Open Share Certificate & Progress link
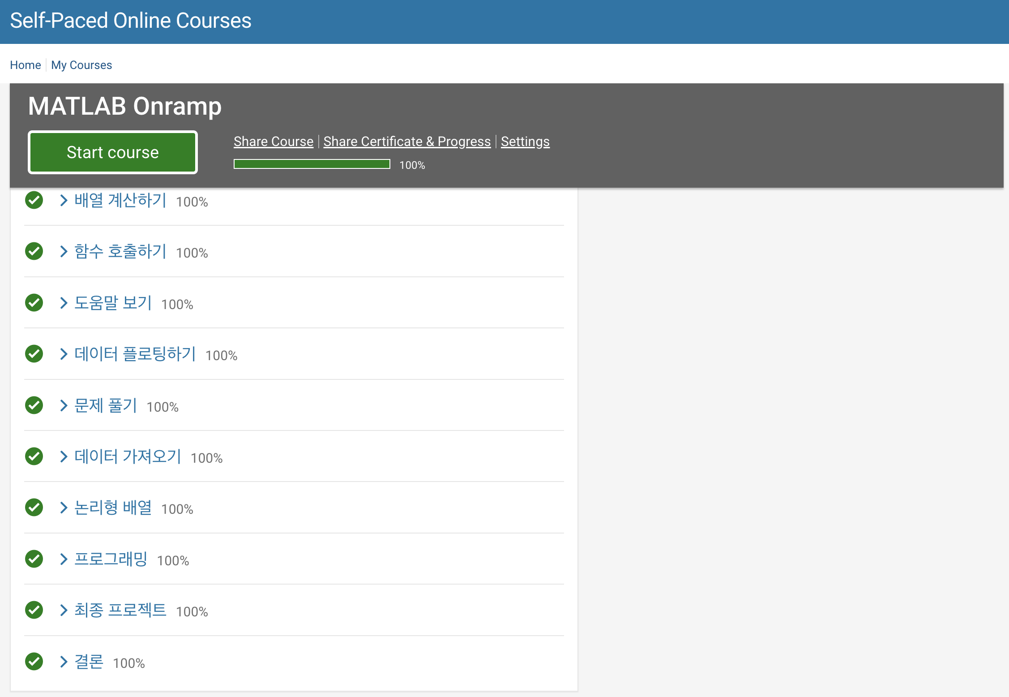 point(407,142)
